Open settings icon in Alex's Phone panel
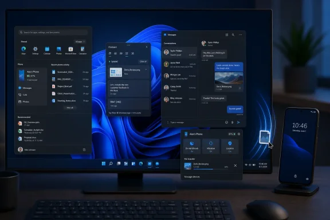 point(239,134)
